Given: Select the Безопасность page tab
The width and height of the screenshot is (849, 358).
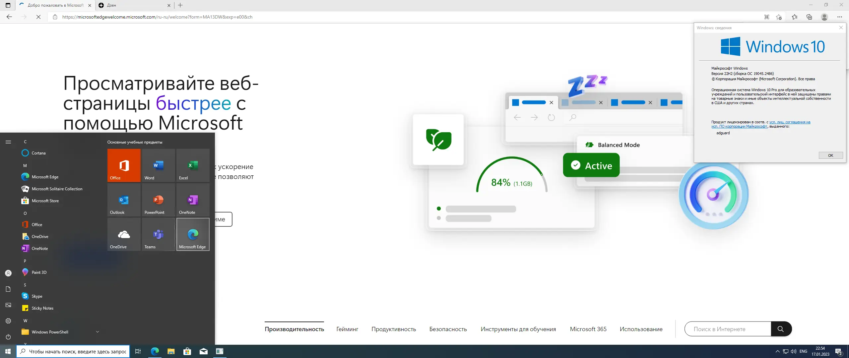Looking at the screenshot, I should [x=448, y=329].
